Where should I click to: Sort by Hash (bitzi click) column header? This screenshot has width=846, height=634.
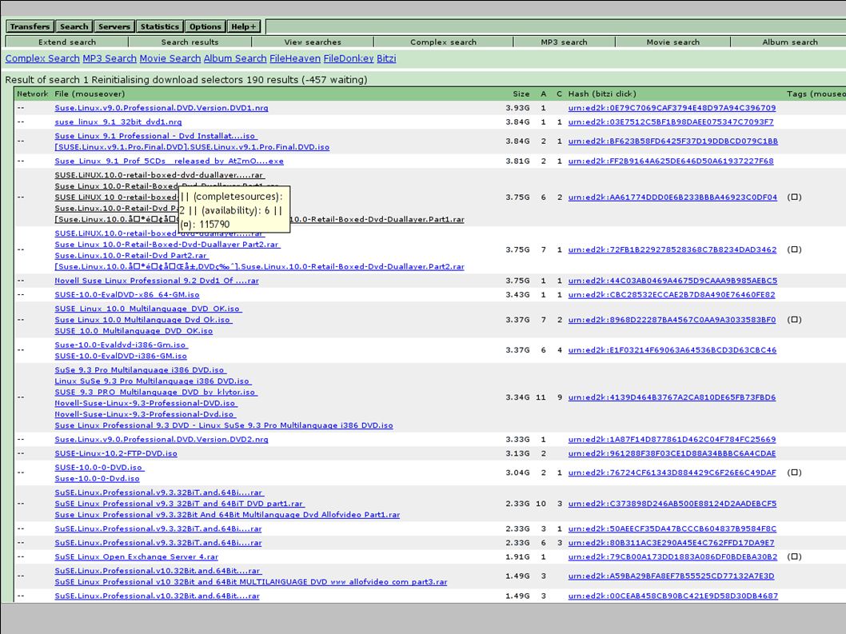(x=602, y=94)
